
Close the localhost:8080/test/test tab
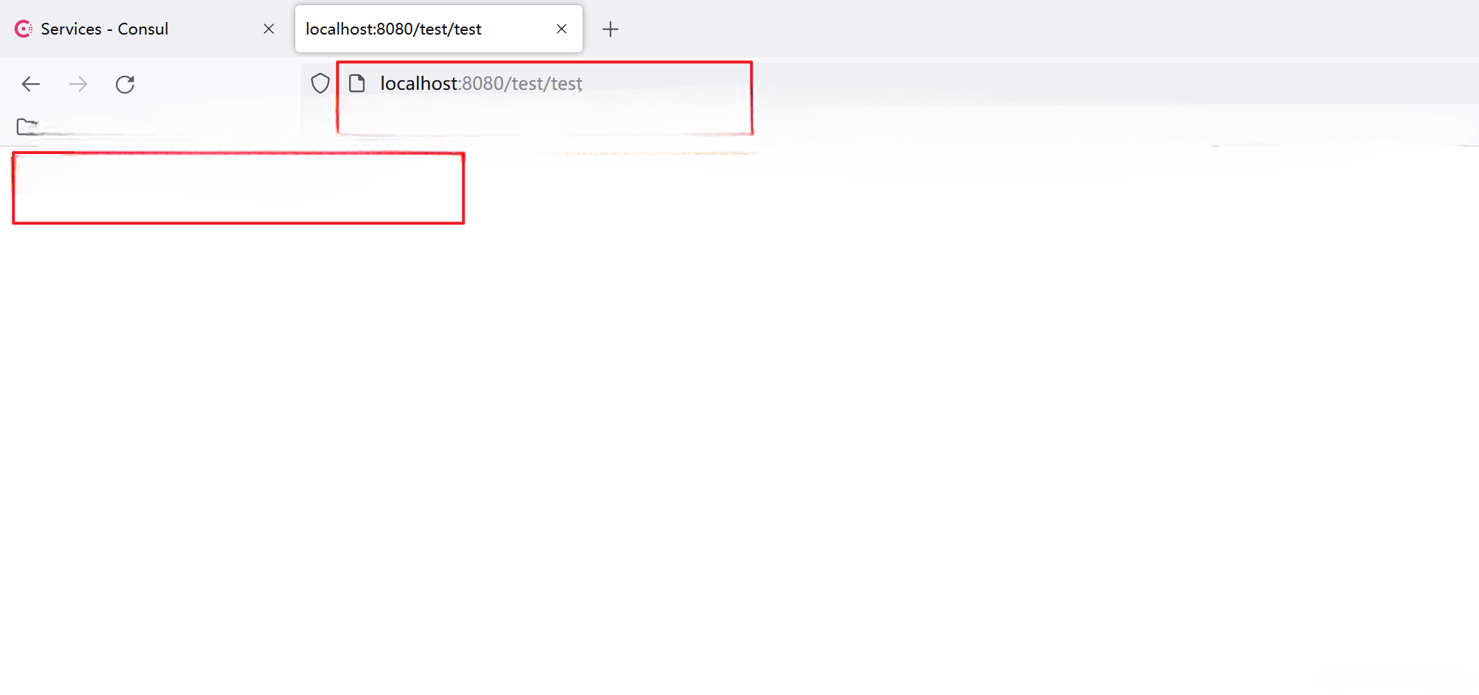pyautogui.click(x=562, y=29)
